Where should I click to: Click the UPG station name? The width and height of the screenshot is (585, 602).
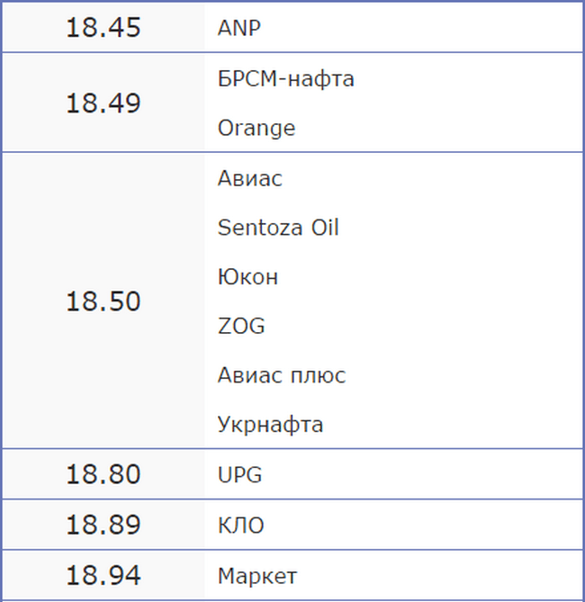[x=239, y=474]
